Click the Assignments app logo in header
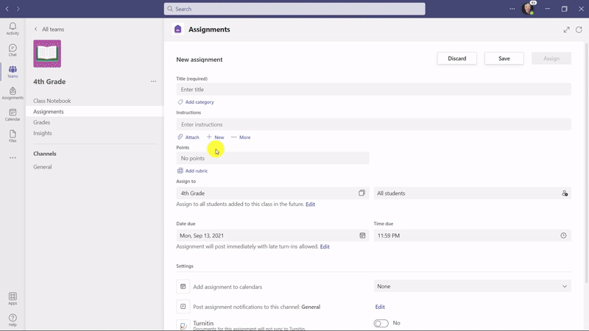 click(x=178, y=29)
